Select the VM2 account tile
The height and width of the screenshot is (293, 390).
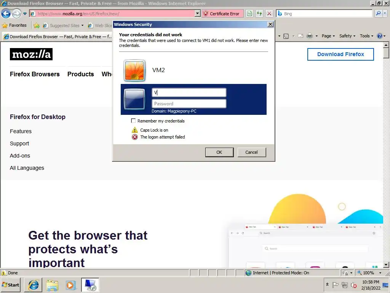click(x=193, y=71)
